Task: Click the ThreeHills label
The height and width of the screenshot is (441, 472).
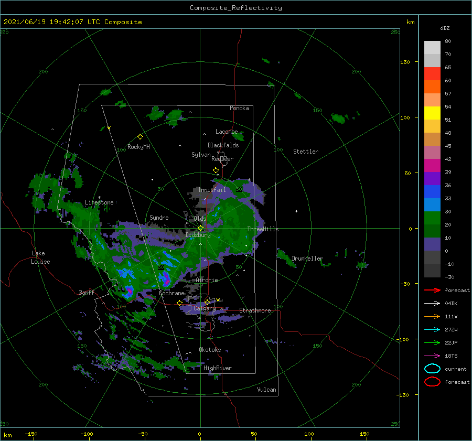Action: click(263, 229)
